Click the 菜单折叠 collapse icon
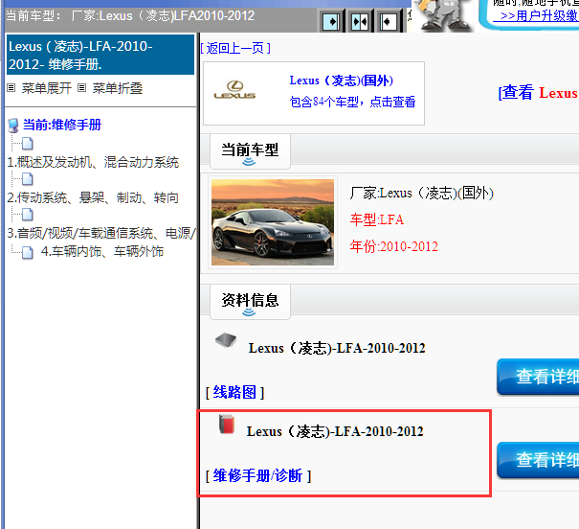The image size is (579, 529). tap(81, 88)
